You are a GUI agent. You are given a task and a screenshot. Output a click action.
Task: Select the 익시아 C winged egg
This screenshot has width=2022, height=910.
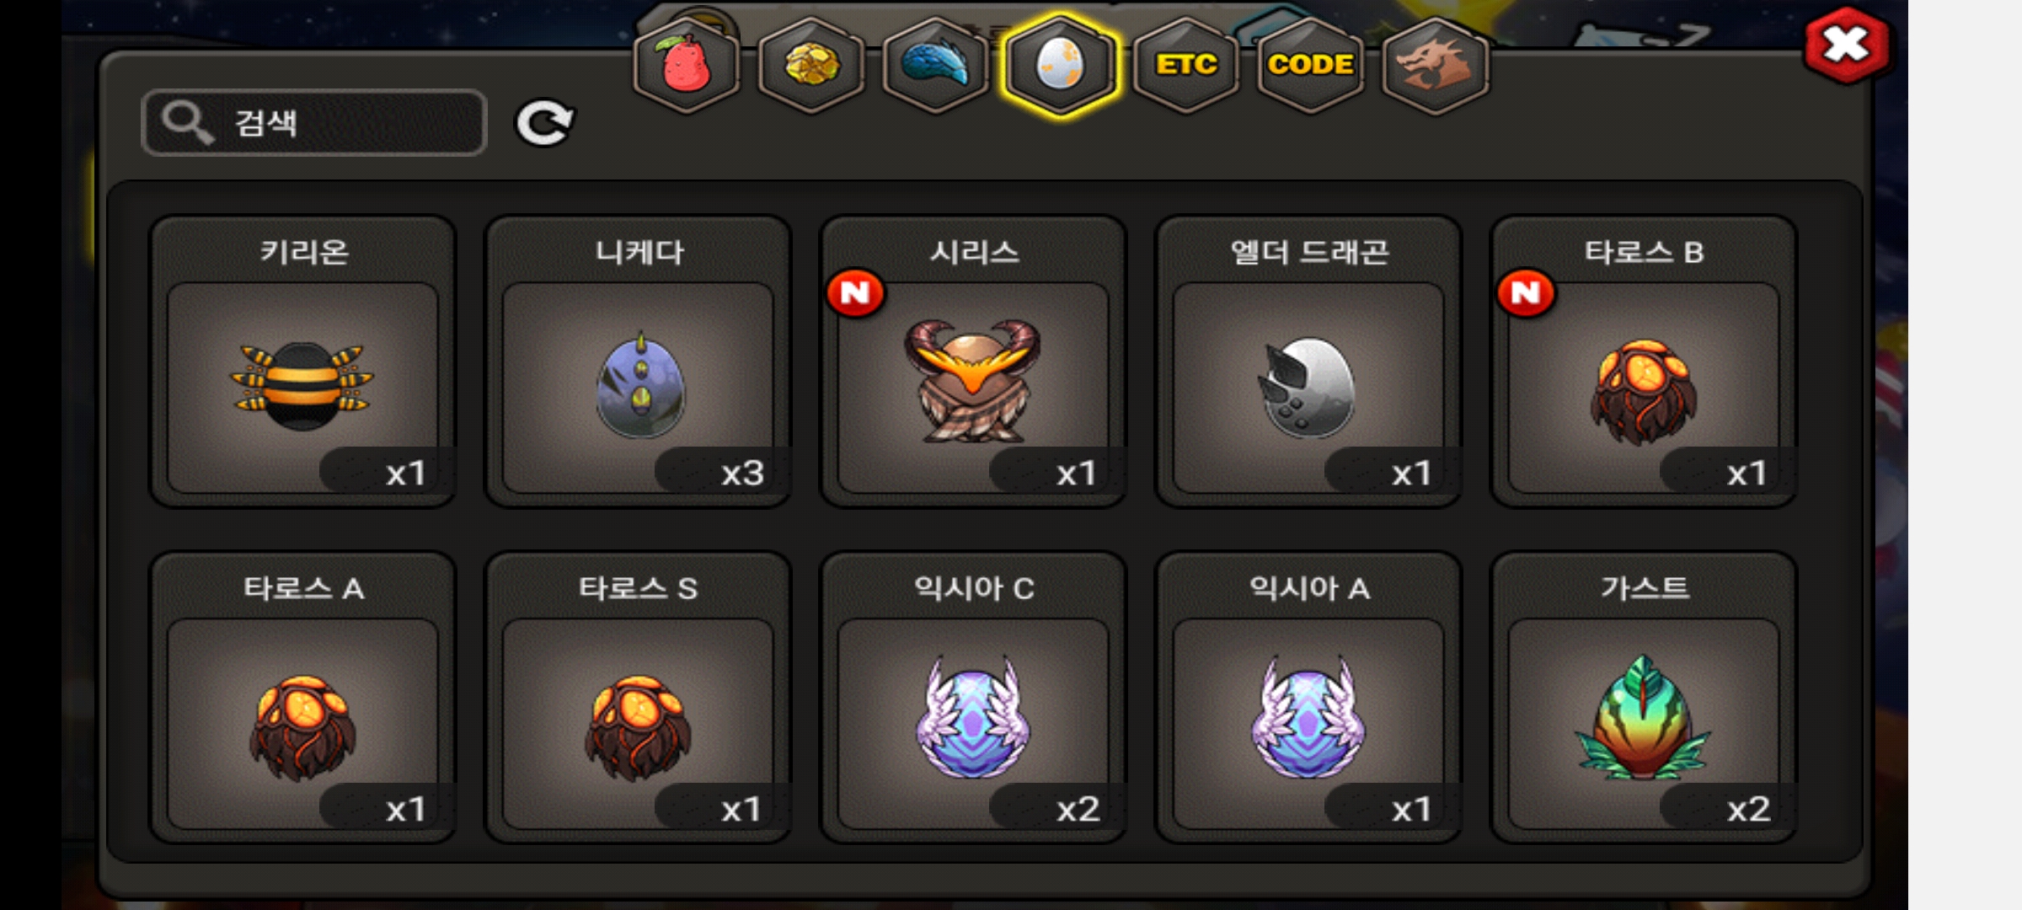[973, 699]
